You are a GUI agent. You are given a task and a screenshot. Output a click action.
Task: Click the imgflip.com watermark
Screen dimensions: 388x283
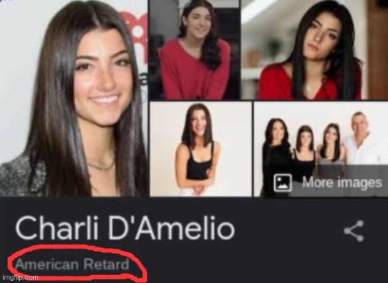[x=21, y=277]
